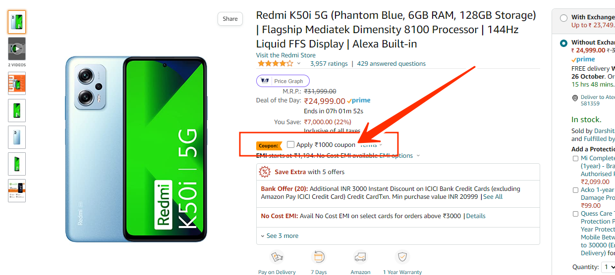Open the EMI options dropdown
This screenshot has width=615, height=275.
point(399,155)
